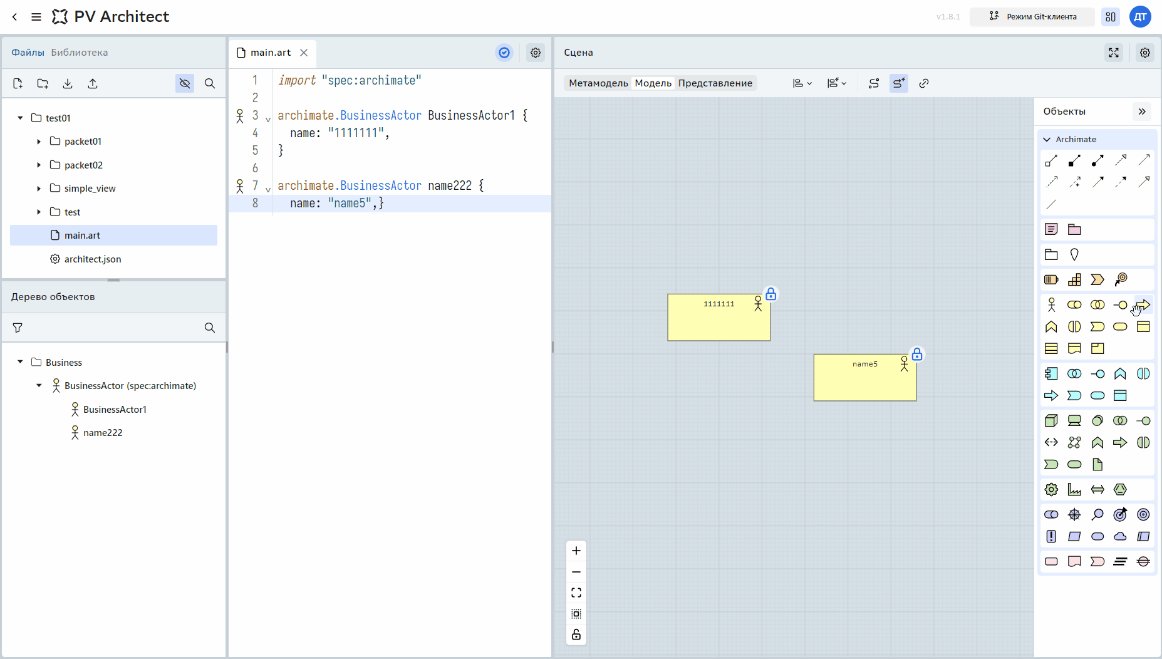Select the Модель view tab

(x=653, y=83)
